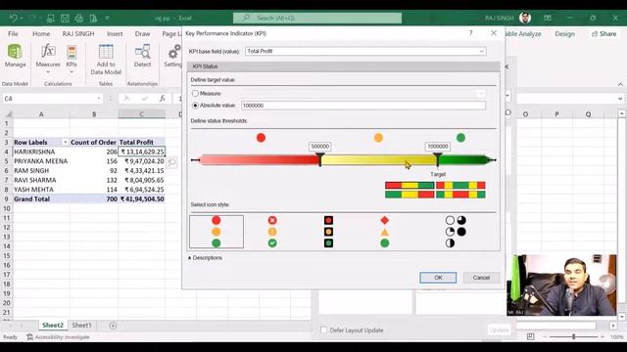Select the HARIKRISHNA row label cell
Viewport: 627px width, 352px height.
41,152
